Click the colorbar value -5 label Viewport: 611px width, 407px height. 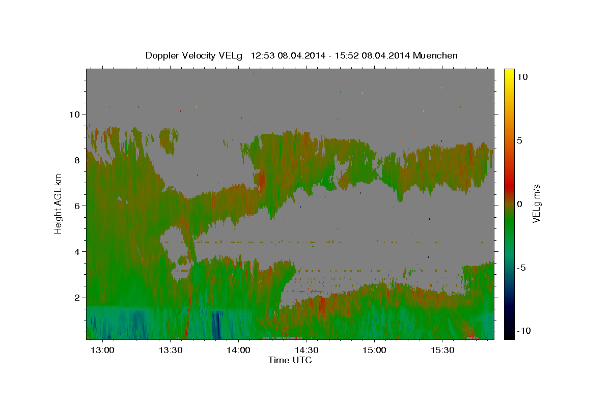(x=521, y=268)
